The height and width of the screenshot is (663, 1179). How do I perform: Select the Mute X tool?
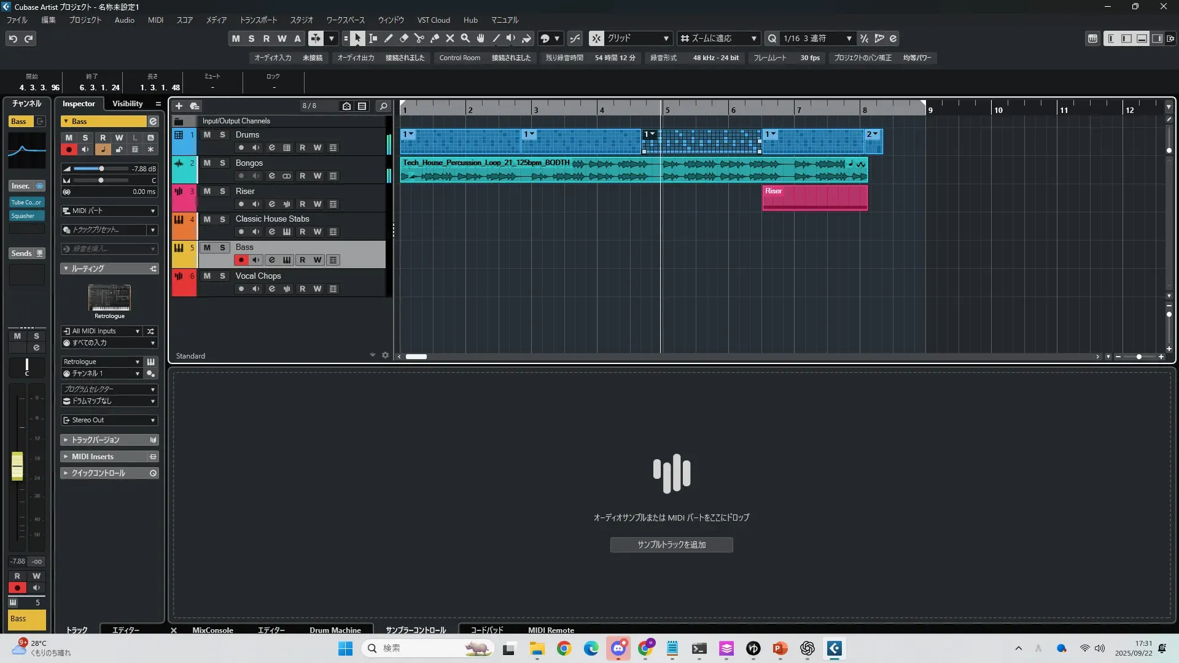(450, 38)
